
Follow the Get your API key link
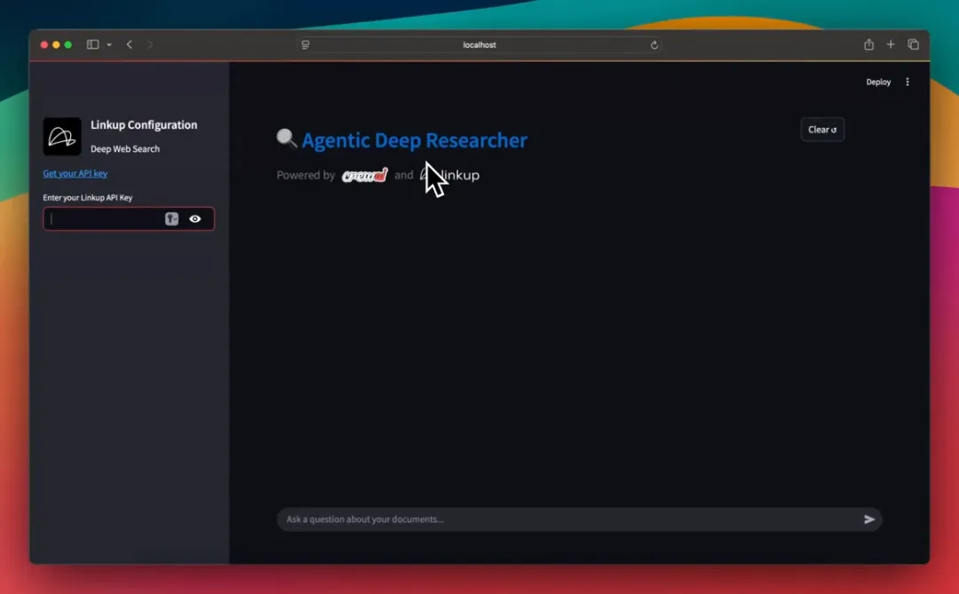[75, 174]
